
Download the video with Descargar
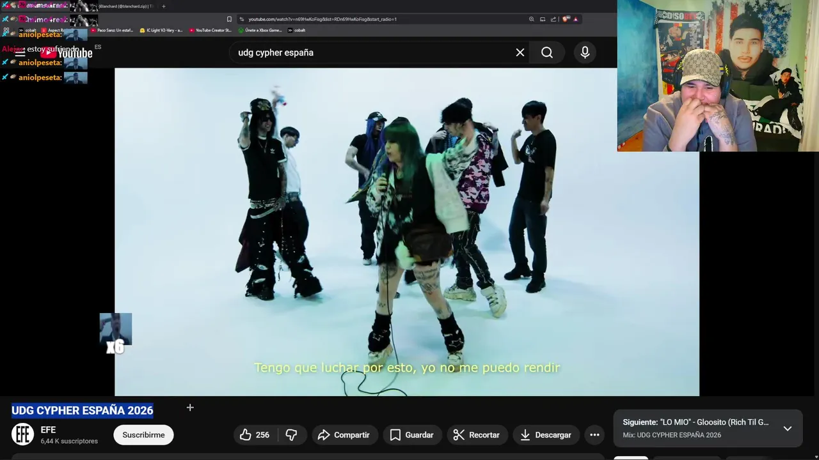[546, 435]
